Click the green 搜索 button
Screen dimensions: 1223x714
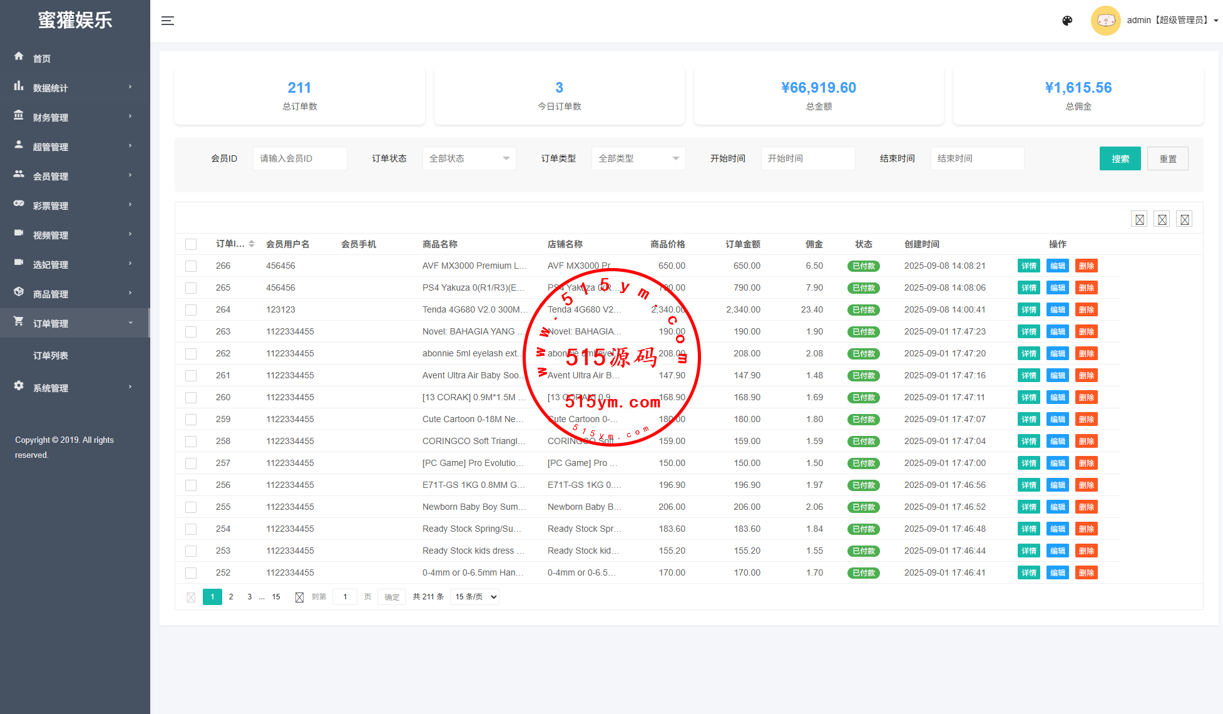[1120, 158]
